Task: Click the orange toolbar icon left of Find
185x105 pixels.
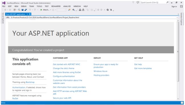Action: click(69, 10)
